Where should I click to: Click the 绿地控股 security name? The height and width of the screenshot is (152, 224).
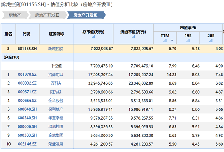tap(56, 126)
